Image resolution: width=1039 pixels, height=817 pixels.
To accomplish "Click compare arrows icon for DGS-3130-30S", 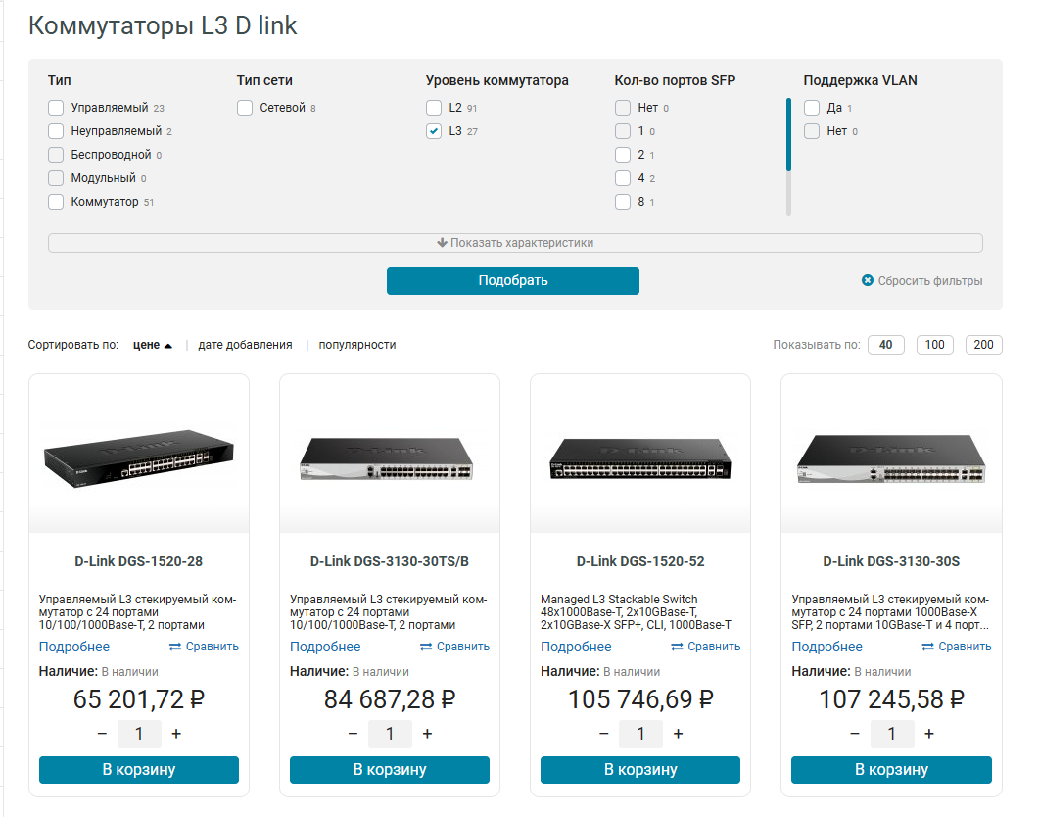I will point(927,647).
